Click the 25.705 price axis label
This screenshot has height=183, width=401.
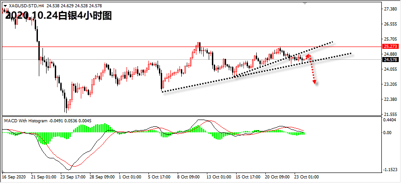tap(390, 39)
